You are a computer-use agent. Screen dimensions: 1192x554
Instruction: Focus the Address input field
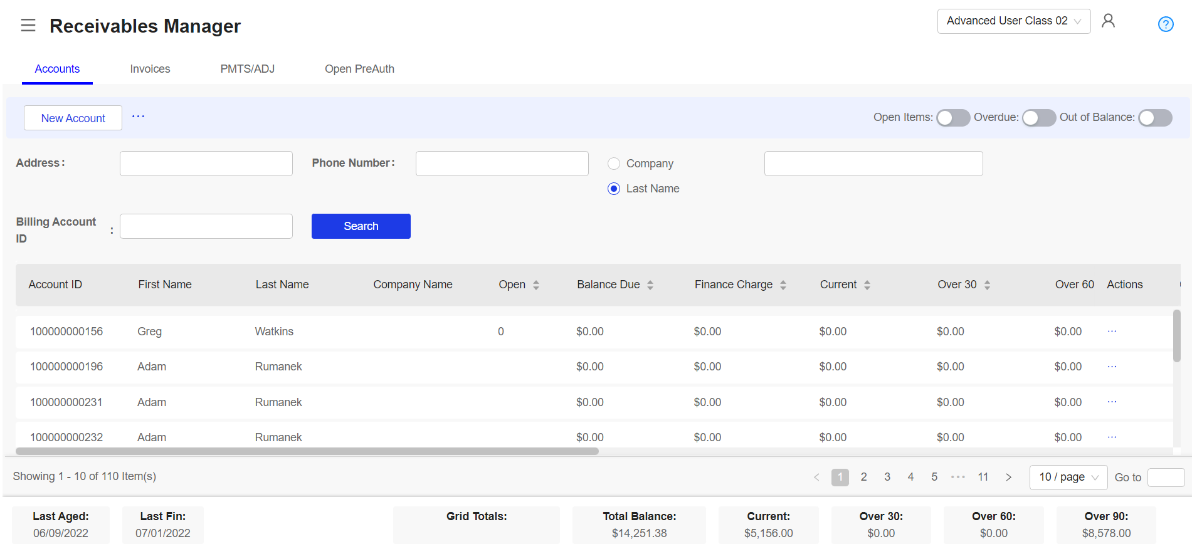tap(206, 164)
